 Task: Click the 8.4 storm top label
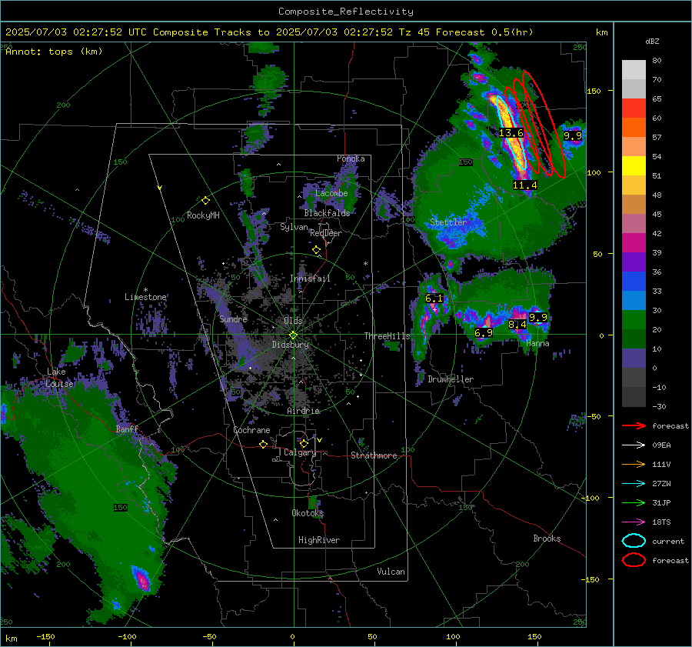click(x=517, y=324)
